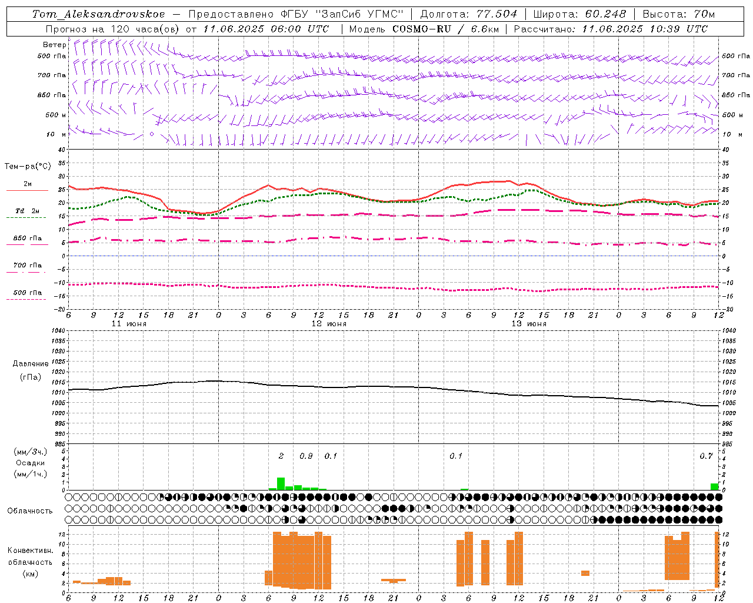Select 'Прогноз на 120 часа(ов)' header text
Image resolution: width=753 pixels, height=603 pixels.
(112, 29)
